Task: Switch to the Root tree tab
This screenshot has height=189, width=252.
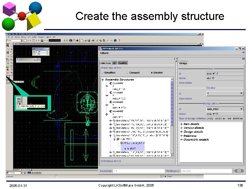Action: (106, 63)
